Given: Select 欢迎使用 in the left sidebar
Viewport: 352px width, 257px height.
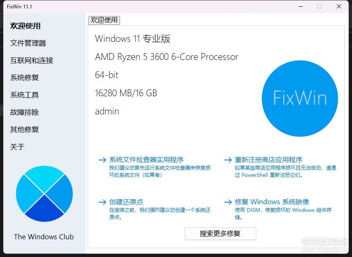Looking at the screenshot, I should [25, 26].
